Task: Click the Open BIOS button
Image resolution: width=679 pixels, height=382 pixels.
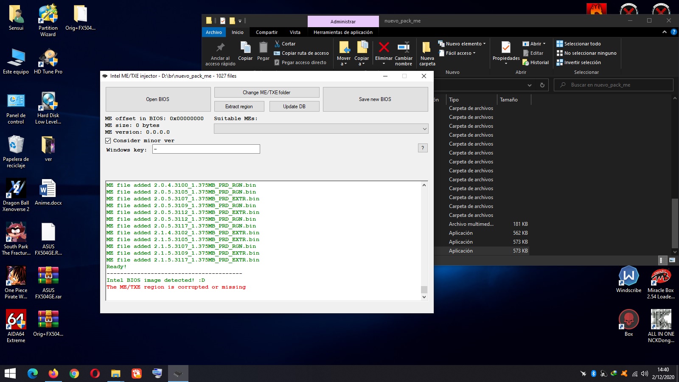Action: 158,99
